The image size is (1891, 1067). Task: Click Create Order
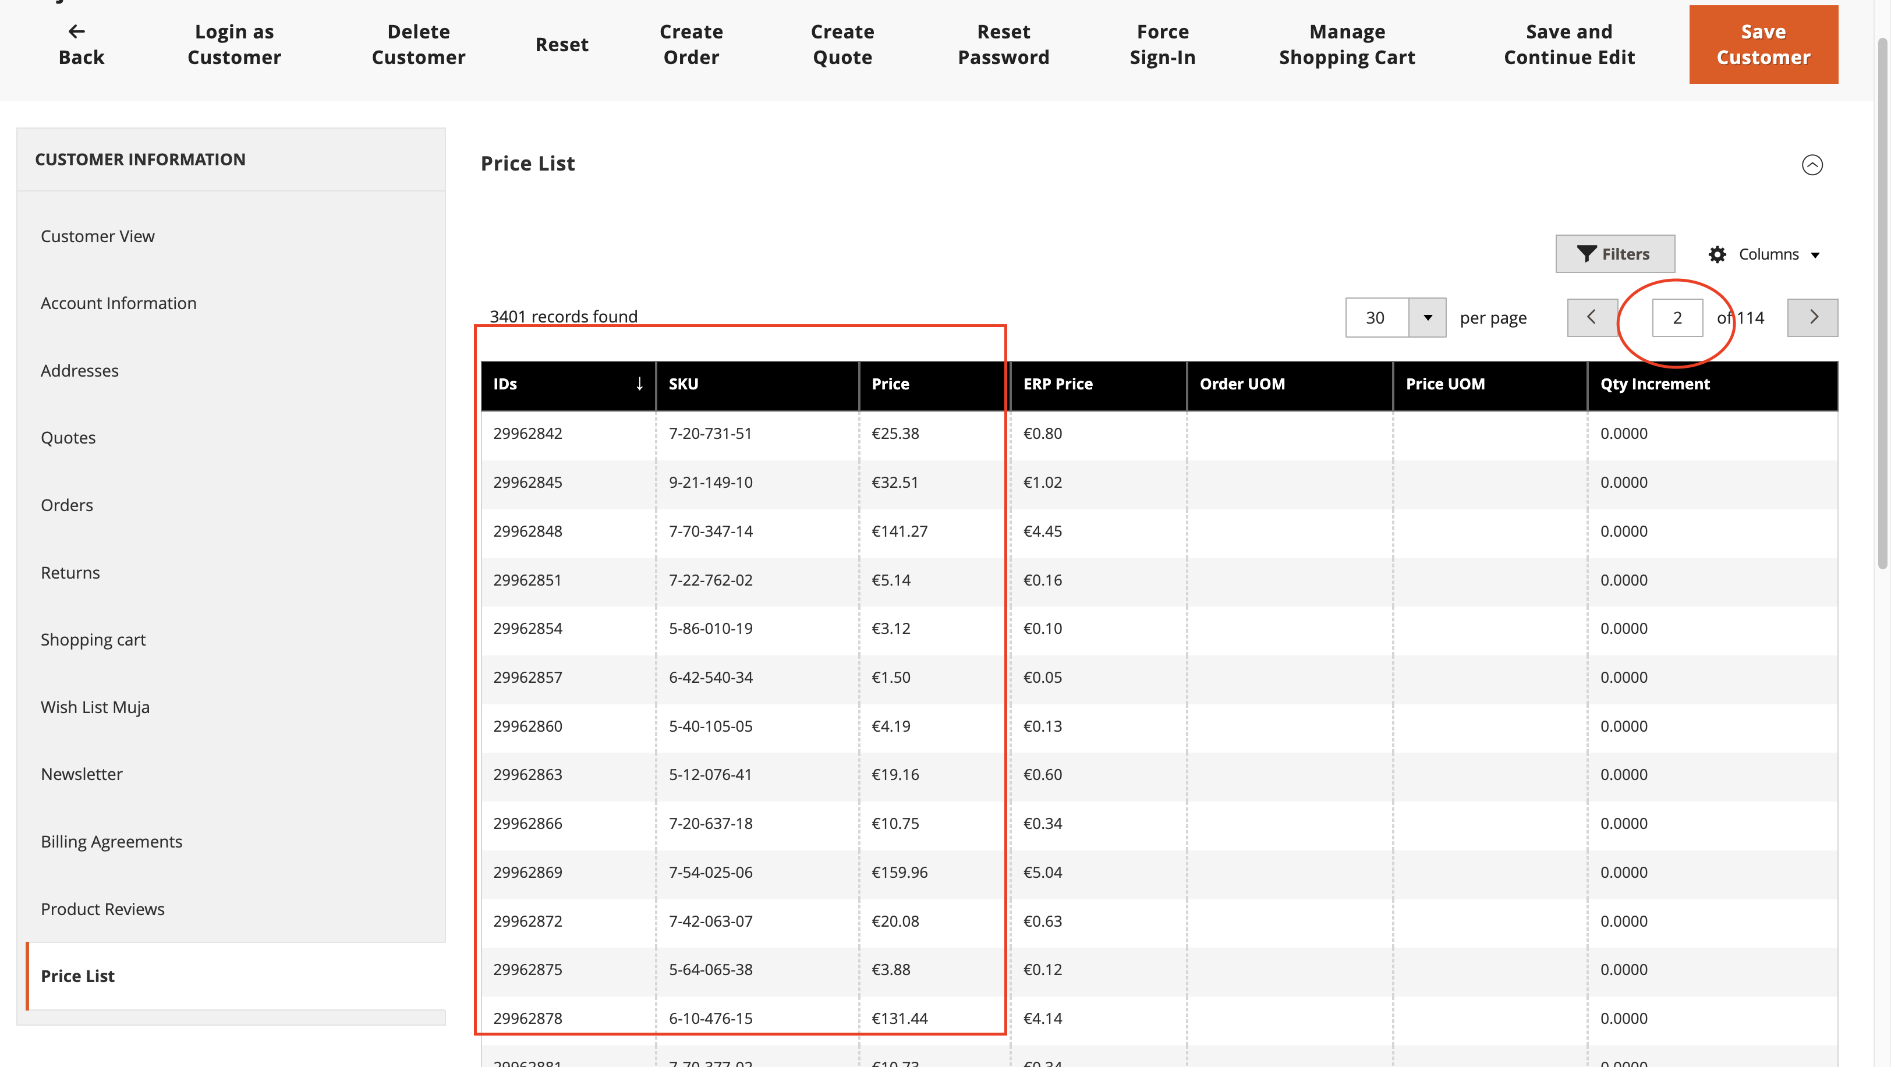(690, 44)
